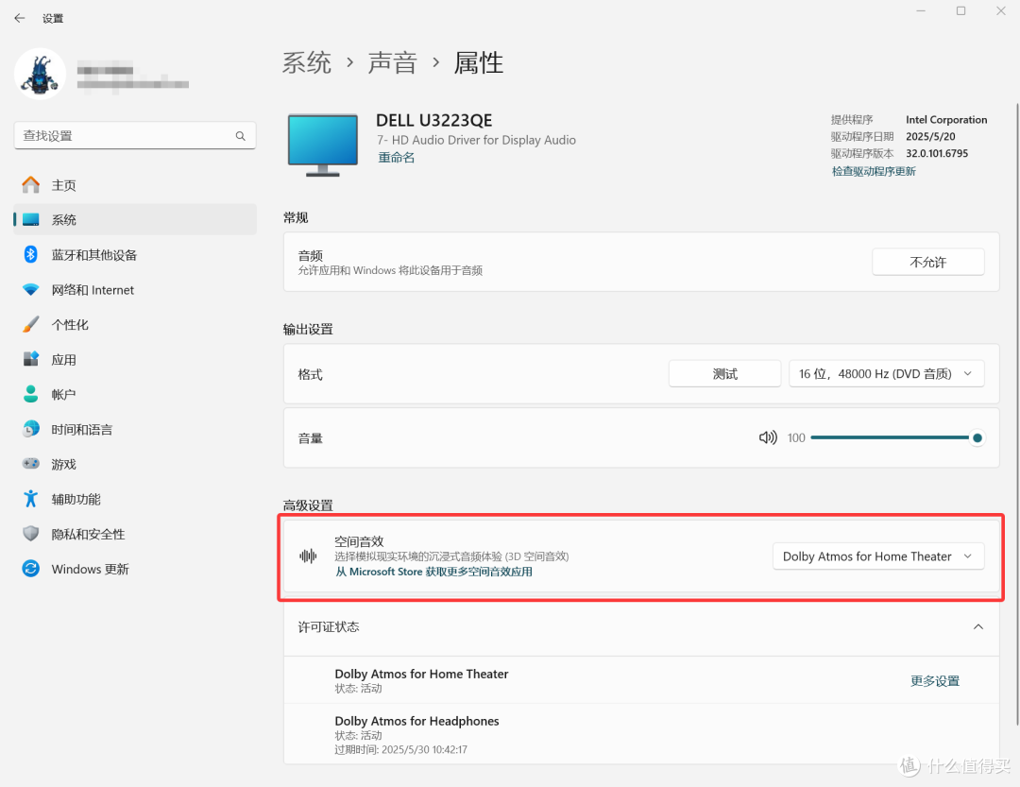1020x787 pixels.
Task: Click the System (系统) monitor icon in the sidebar
Action: pyautogui.click(x=30, y=220)
